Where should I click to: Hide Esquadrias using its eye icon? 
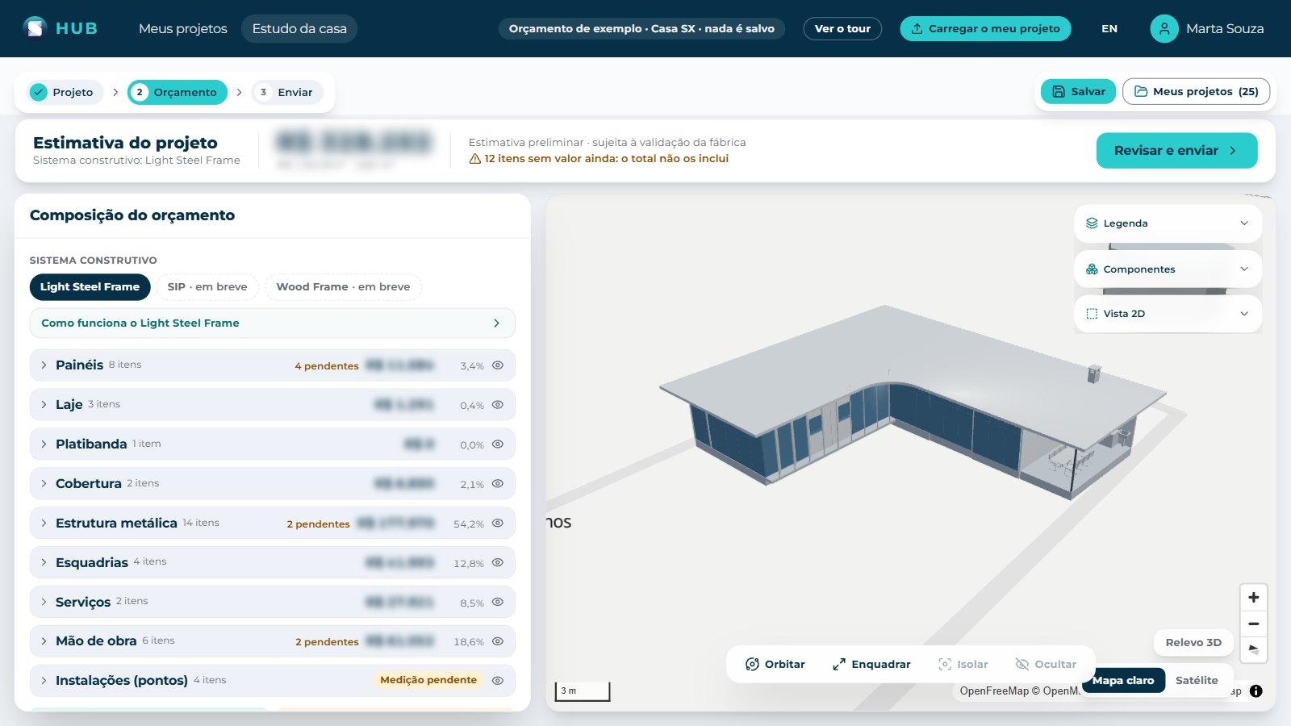point(498,562)
